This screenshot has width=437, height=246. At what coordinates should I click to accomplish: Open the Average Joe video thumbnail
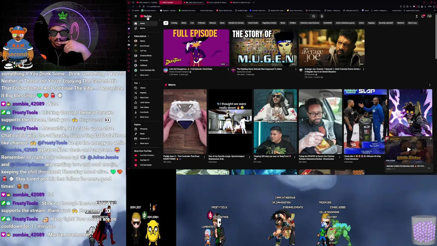(332, 48)
